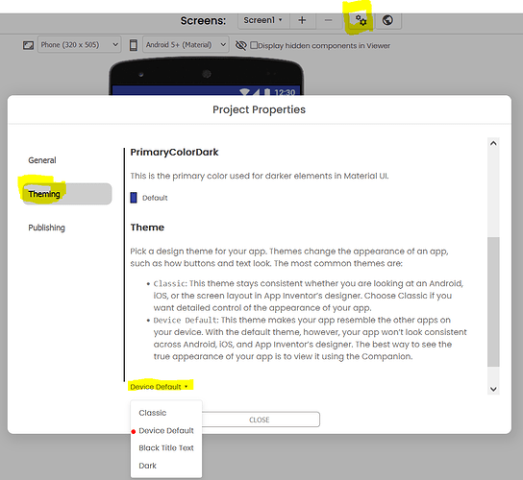Click the crossed-out eye hidden components icon
The image size is (523, 480).
click(x=240, y=45)
